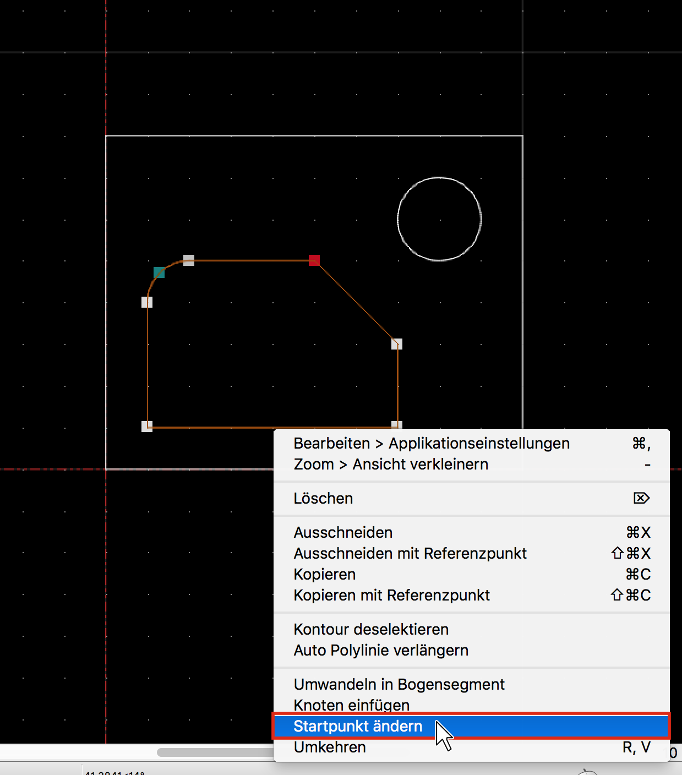Select Umkehren in the context menu
The height and width of the screenshot is (775, 682).
330,747
